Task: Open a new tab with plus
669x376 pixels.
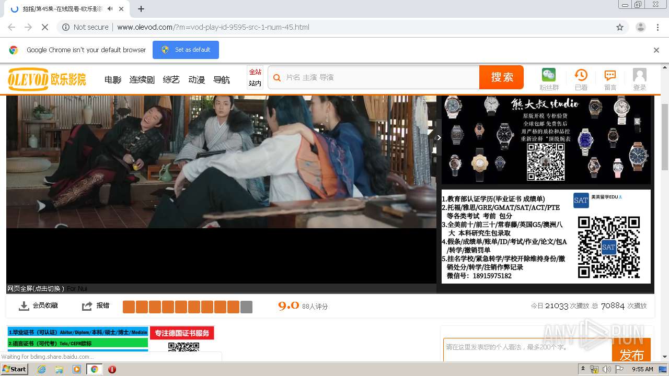Action: coord(141,9)
